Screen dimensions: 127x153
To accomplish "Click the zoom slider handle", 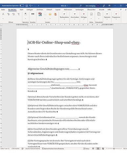I will pyautogui.click(x=114, y=149).
